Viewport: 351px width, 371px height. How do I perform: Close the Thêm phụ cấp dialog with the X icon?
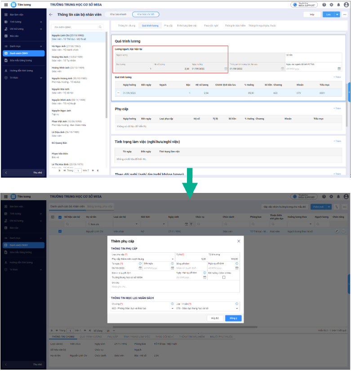point(239,241)
